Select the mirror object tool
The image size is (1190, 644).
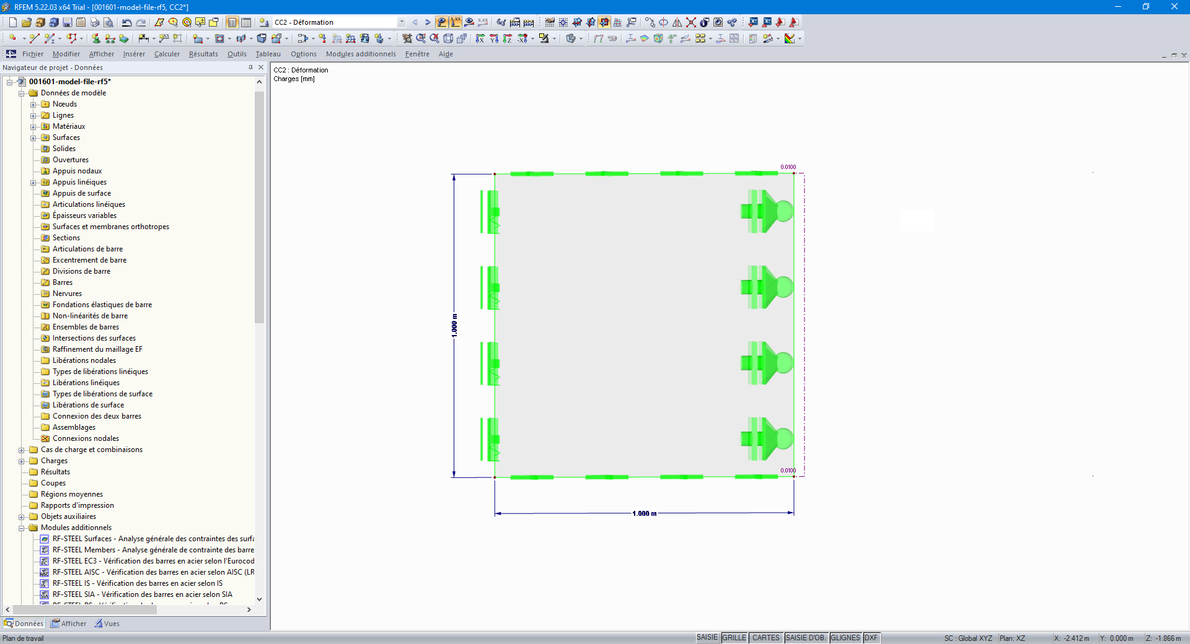[677, 22]
